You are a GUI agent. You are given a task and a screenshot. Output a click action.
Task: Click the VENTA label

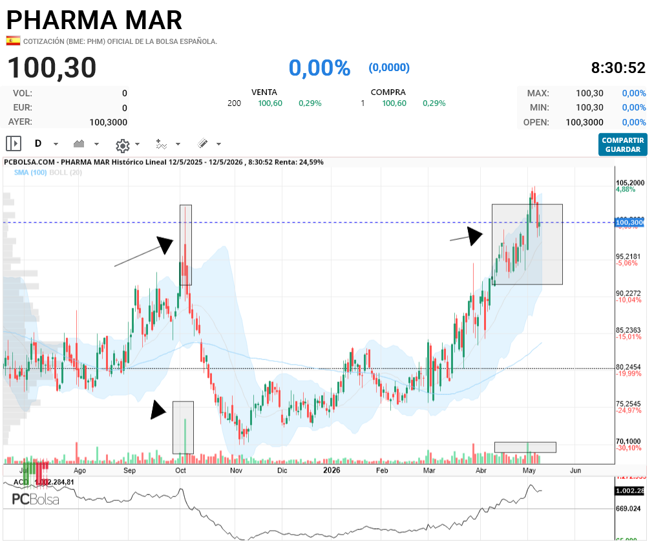[264, 92]
